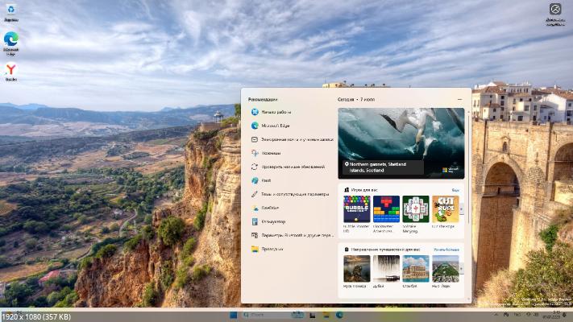The height and width of the screenshot is (322, 573).
Task: Open the themes and related settings entry
Action: pyautogui.click(x=290, y=194)
